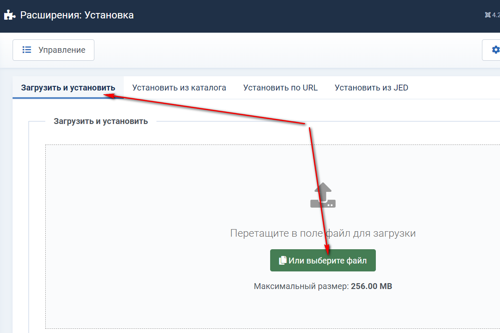Image resolution: width=500 pixels, height=333 pixels.
Task: Open the Управление toolbar button
Action: [53, 50]
